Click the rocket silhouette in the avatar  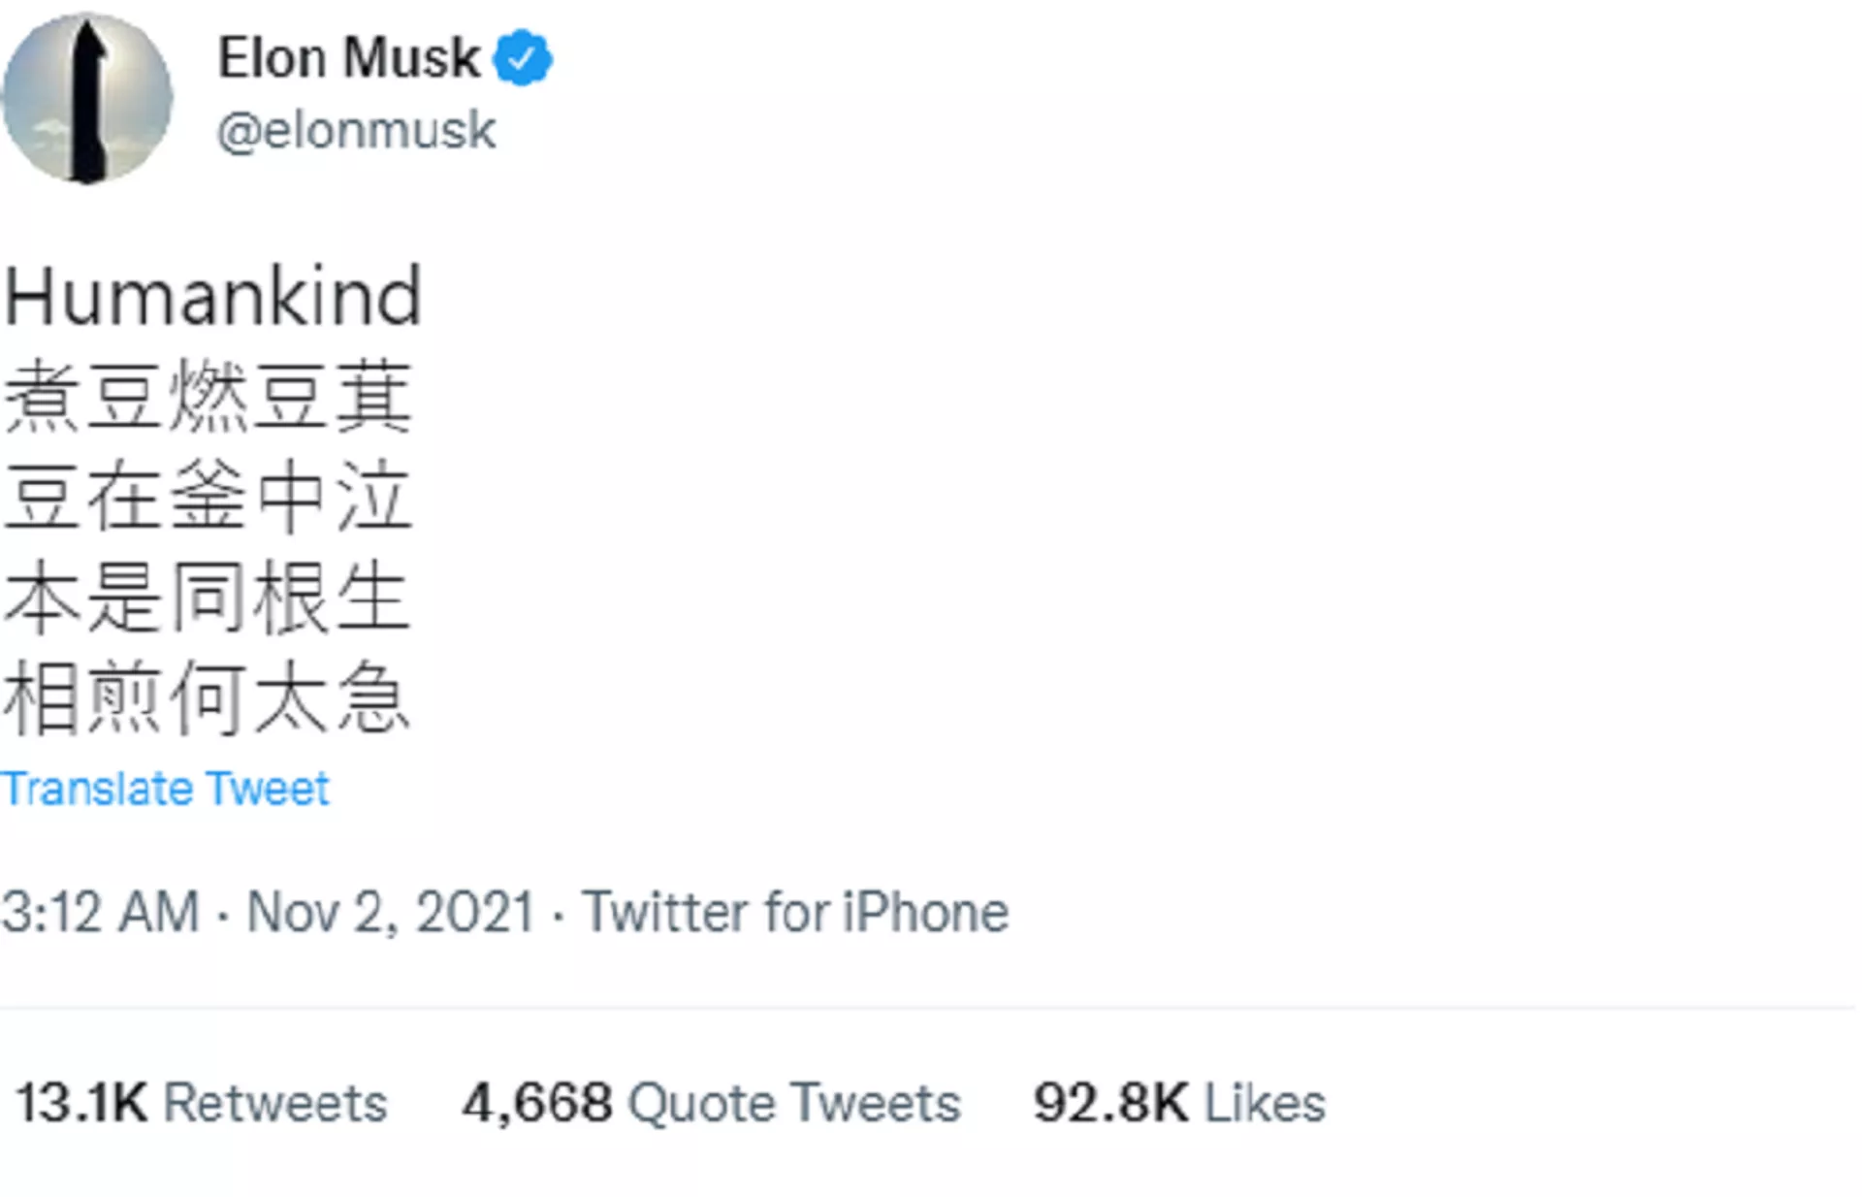click(89, 102)
